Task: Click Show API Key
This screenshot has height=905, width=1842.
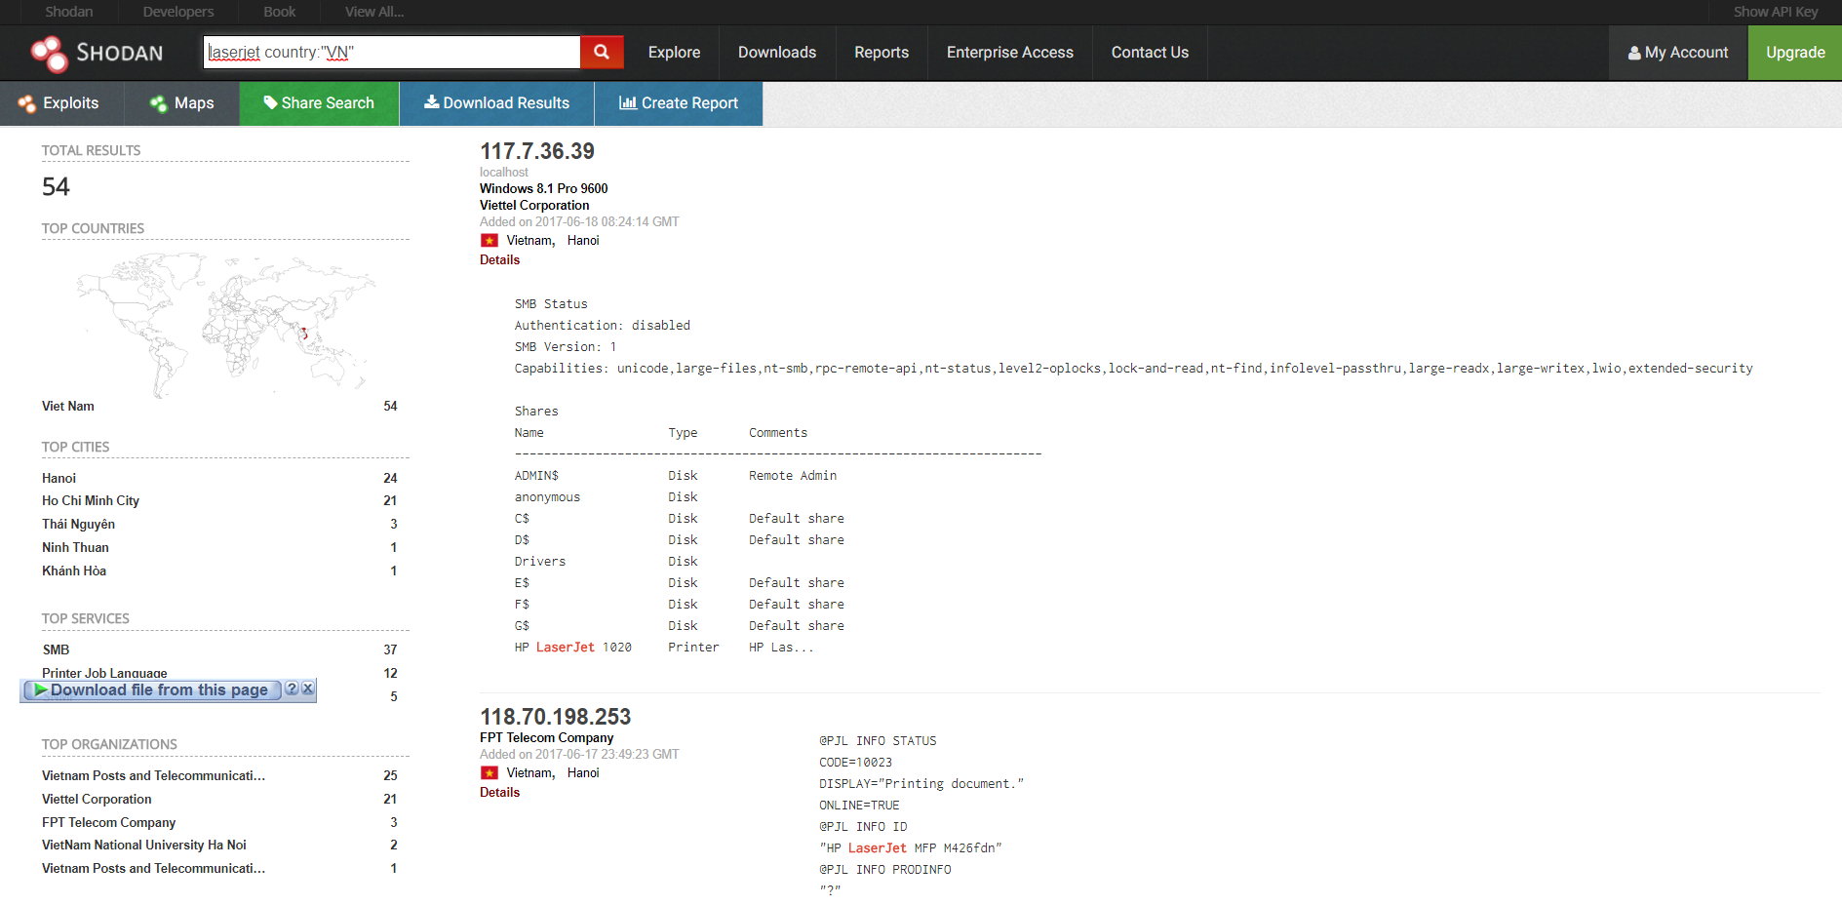Action: (x=1776, y=12)
